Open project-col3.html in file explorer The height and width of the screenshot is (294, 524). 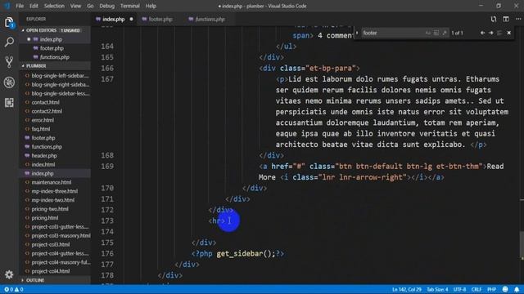(x=51, y=245)
